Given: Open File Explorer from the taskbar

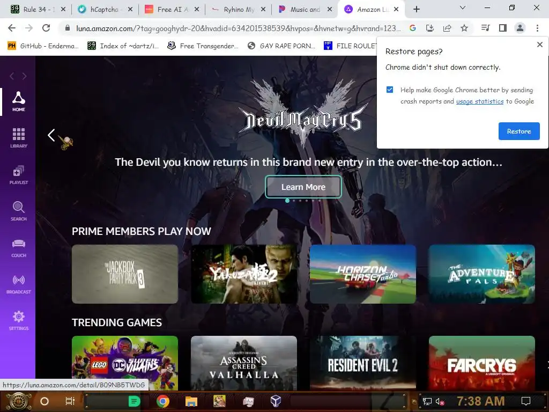Looking at the screenshot, I should [x=191, y=401].
